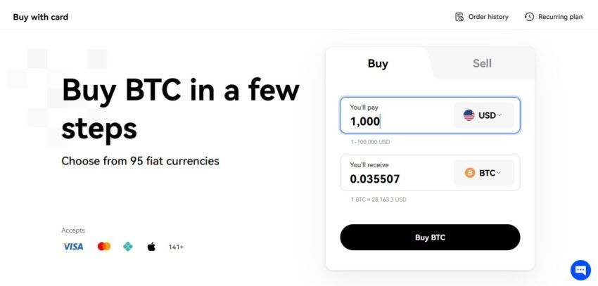Show the 141+ more payment methods
This screenshot has height=286, width=598.
pos(176,247)
